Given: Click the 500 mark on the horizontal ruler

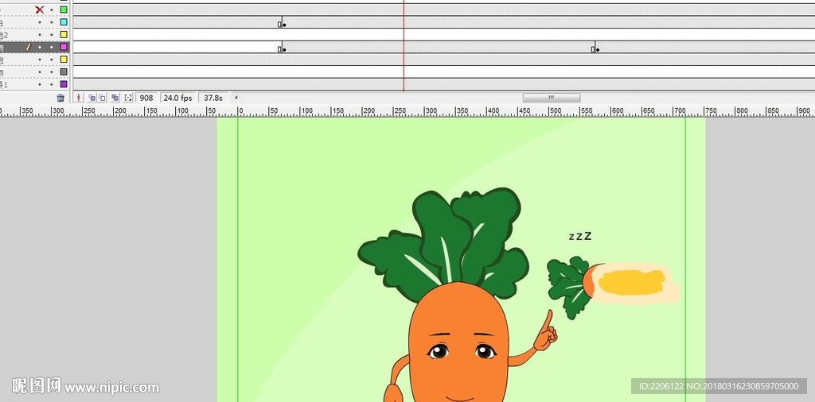Looking at the screenshot, I should coord(555,111).
